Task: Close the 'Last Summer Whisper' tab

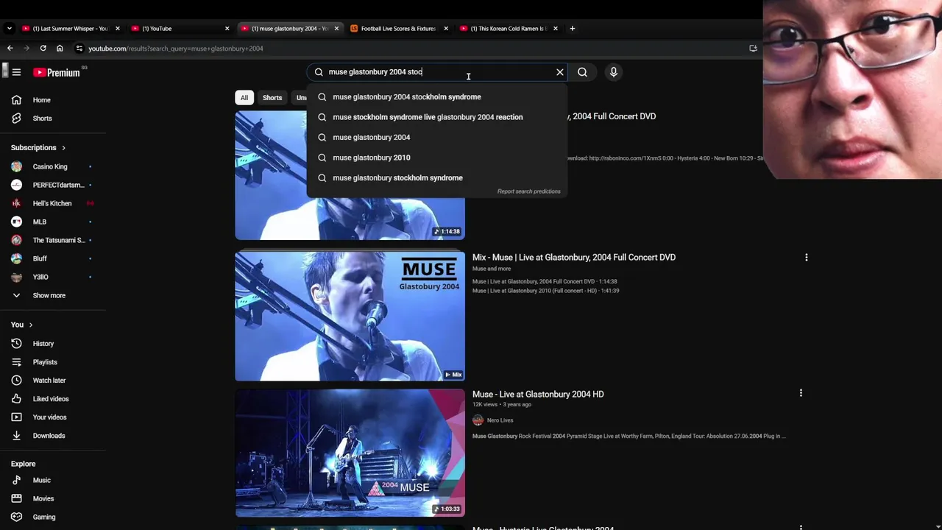Action: tap(117, 29)
